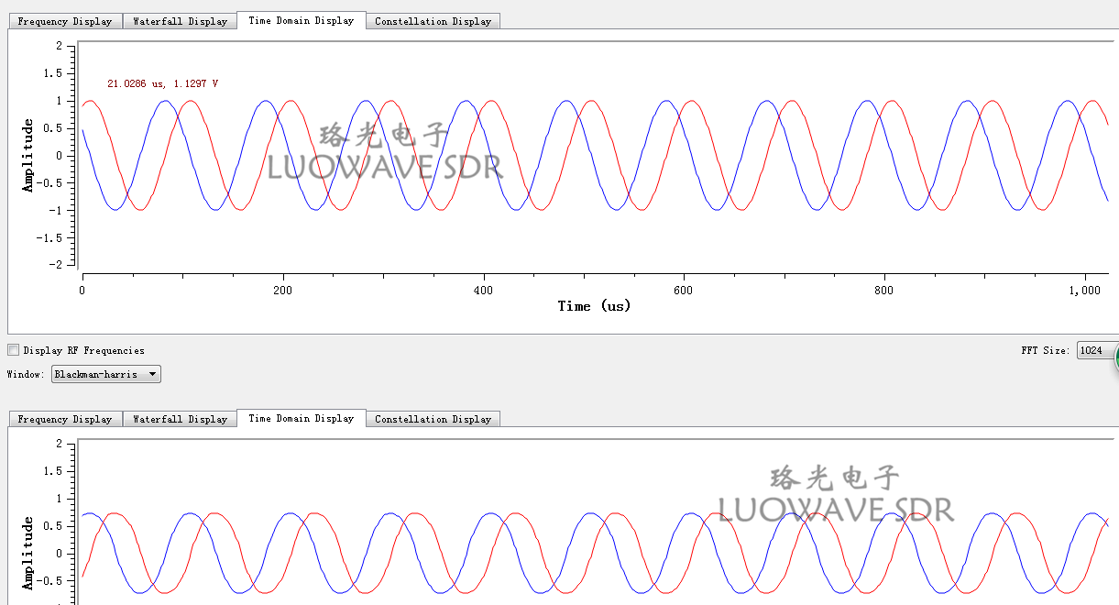Select Constellation Display in the upper panel
Viewport: 1119px width, 605px height.
(x=433, y=20)
